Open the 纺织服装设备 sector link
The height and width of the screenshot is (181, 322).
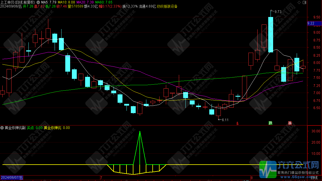pos(167,6)
